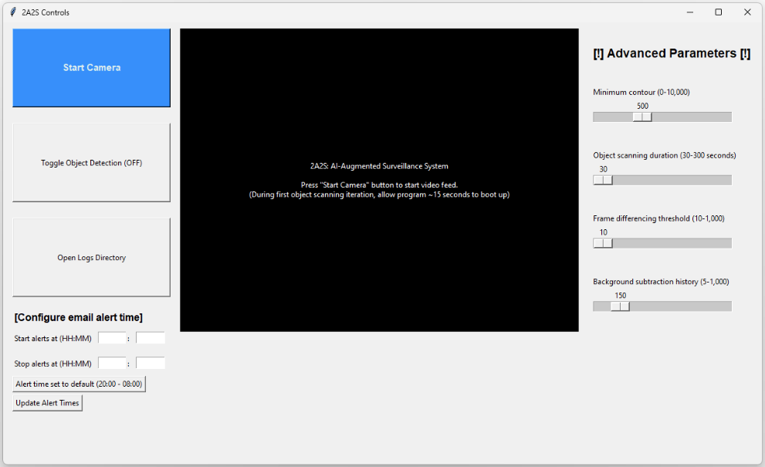
Task: Click the Minimum contour track right of its handle
Action: click(x=691, y=117)
